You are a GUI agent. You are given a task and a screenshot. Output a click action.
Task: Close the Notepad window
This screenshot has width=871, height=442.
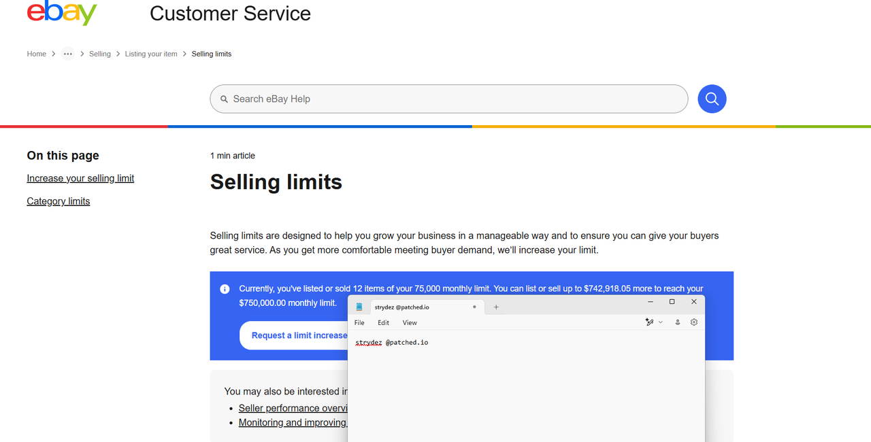click(694, 301)
